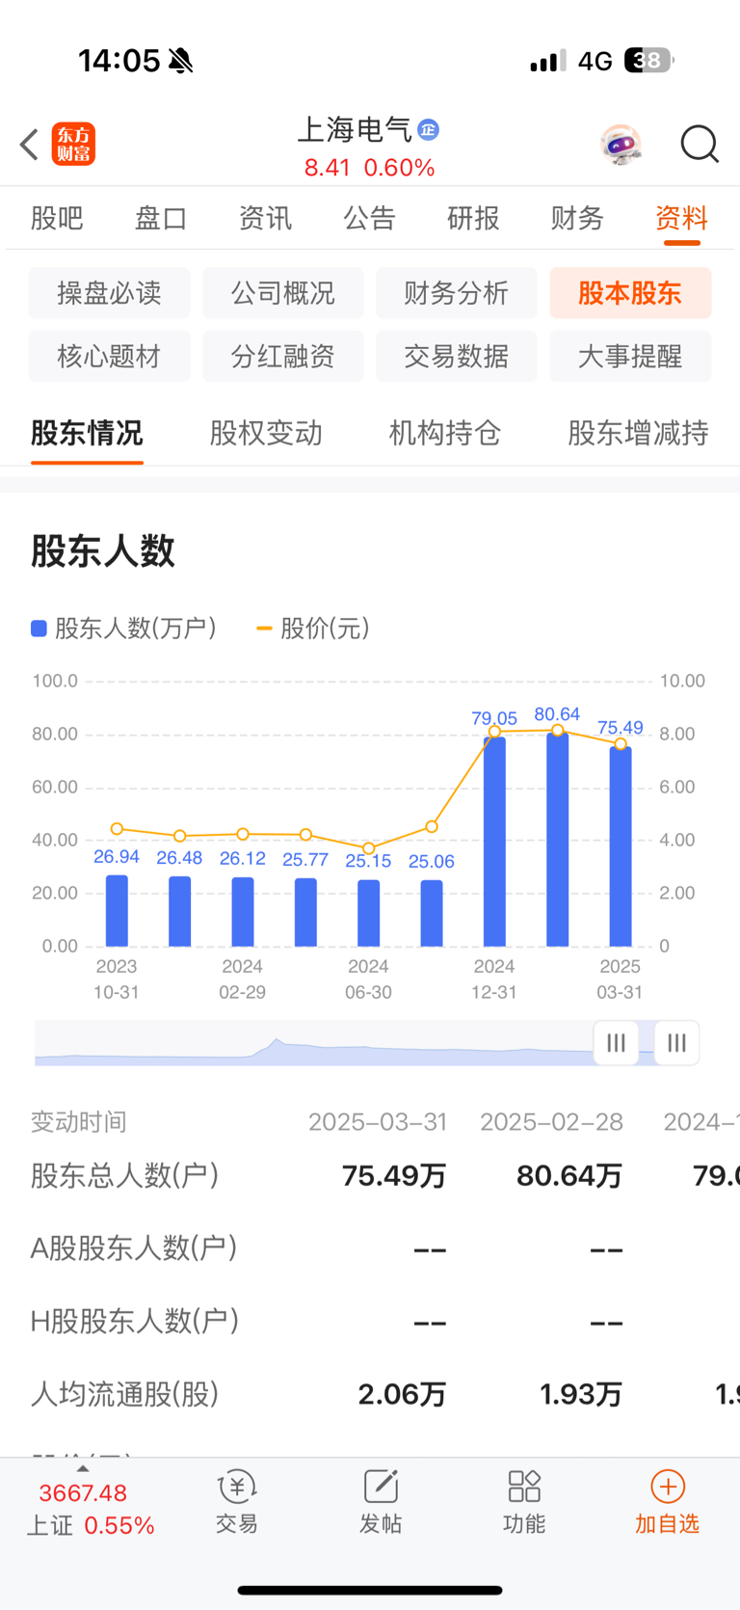Screen dimensions: 740x1610
Task: Tap the battery indicator in status bar
Action: 649,61
